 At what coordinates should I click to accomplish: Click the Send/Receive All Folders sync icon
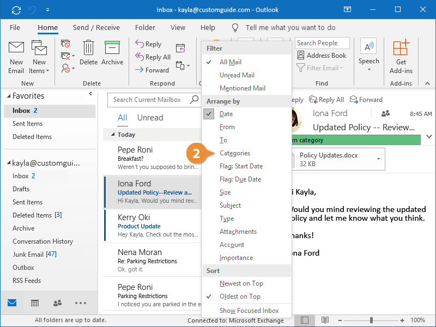point(16,10)
